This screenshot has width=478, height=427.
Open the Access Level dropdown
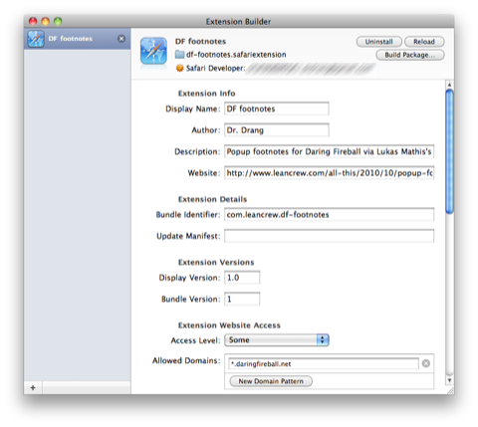[x=277, y=340]
